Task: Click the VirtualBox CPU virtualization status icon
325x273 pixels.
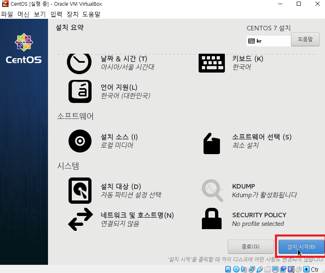Action: (291, 269)
